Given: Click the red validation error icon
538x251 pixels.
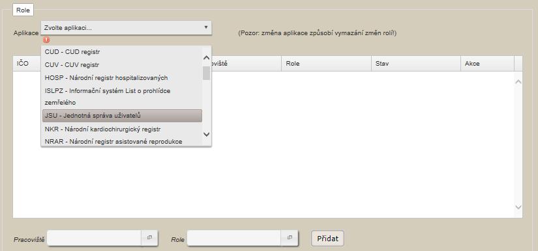Looking at the screenshot, I should [46, 40].
